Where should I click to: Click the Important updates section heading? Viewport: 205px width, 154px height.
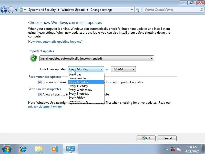[x=41, y=51]
